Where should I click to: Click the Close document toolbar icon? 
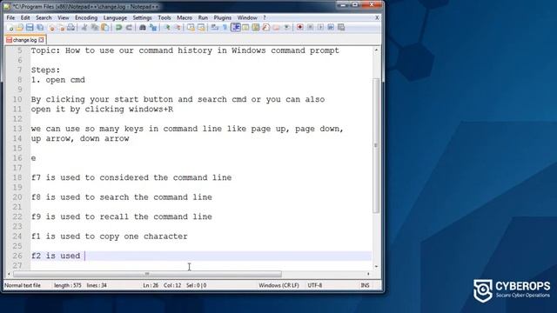pyautogui.click(x=52, y=27)
